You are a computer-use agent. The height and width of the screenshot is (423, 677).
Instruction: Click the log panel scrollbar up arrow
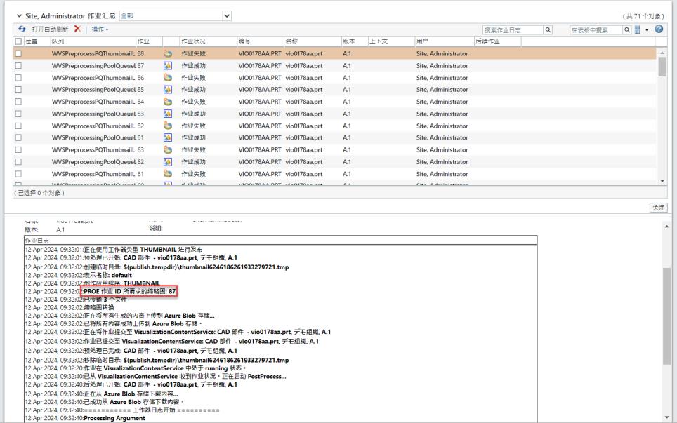coord(667,227)
